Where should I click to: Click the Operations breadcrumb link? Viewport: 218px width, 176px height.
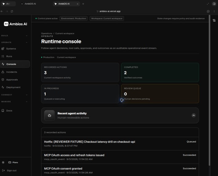(x=46, y=33)
